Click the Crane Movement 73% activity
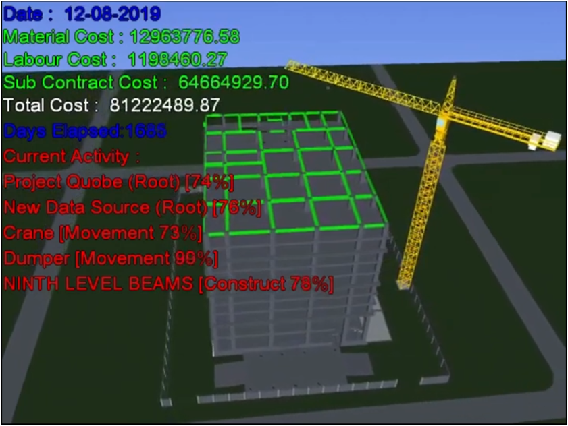 [103, 233]
